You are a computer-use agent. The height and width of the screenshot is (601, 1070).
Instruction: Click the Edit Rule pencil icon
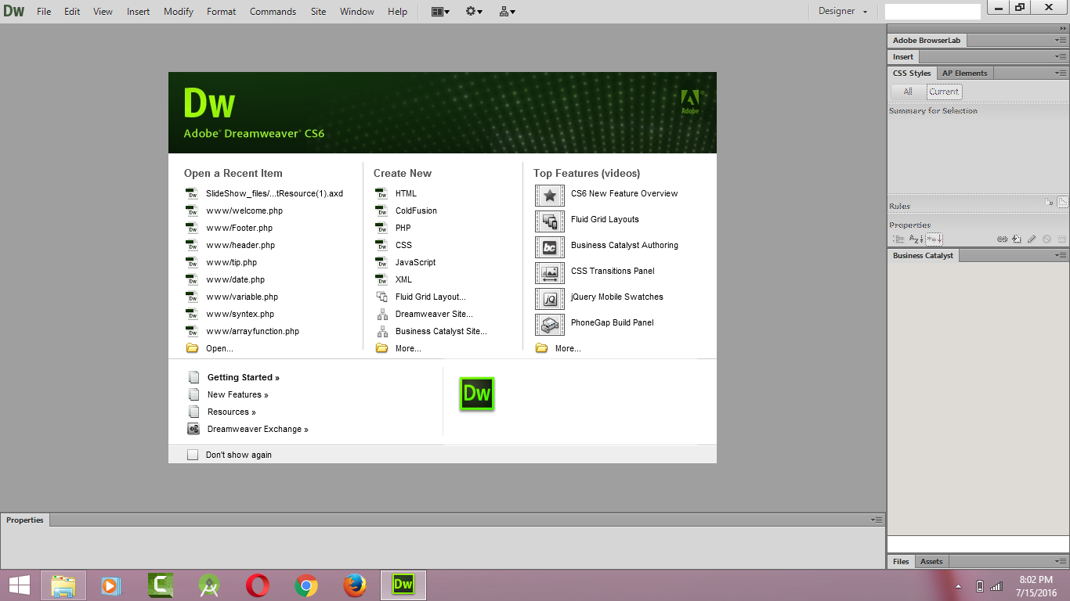point(1032,239)
